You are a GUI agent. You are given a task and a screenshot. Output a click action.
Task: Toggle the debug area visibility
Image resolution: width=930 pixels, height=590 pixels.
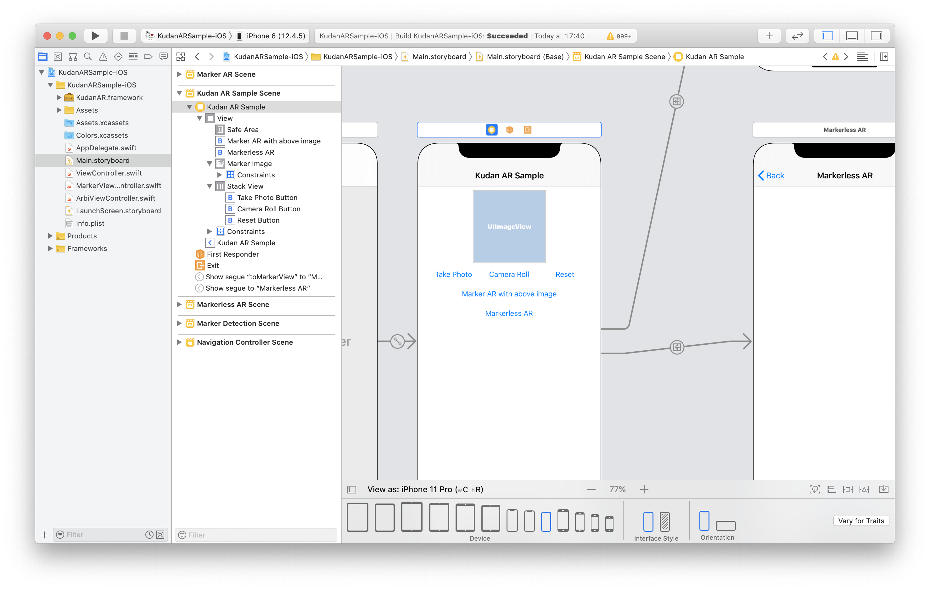[x=852, y=36]
